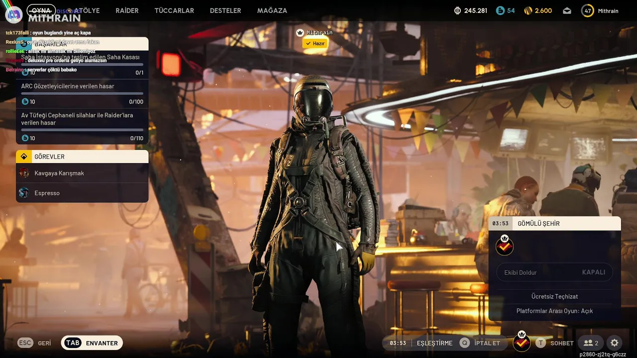Click the bottom bar player emblem icon
The height and width of the screenshot is (358, 637).
(x=522, y=342)
